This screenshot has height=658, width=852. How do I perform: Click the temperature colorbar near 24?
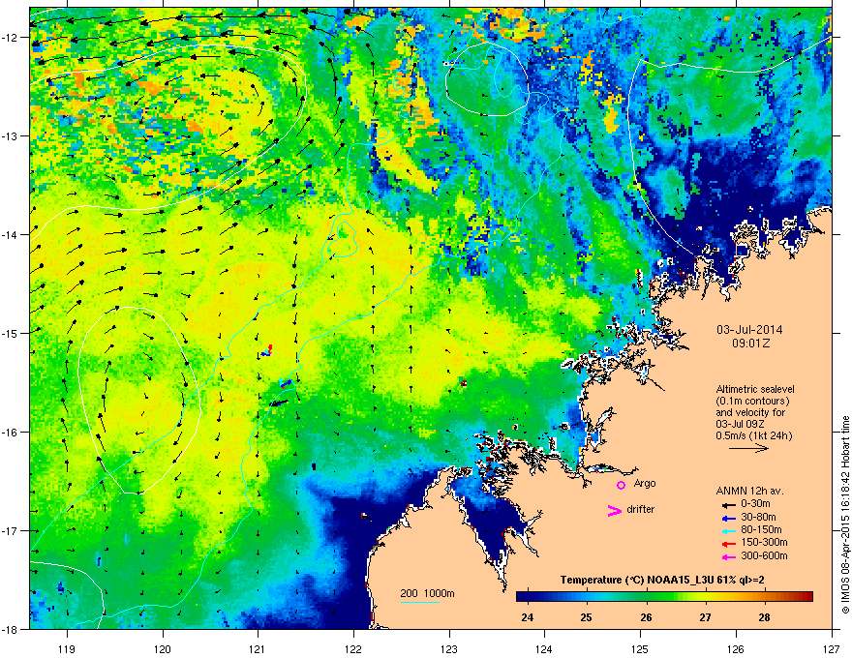528,597
